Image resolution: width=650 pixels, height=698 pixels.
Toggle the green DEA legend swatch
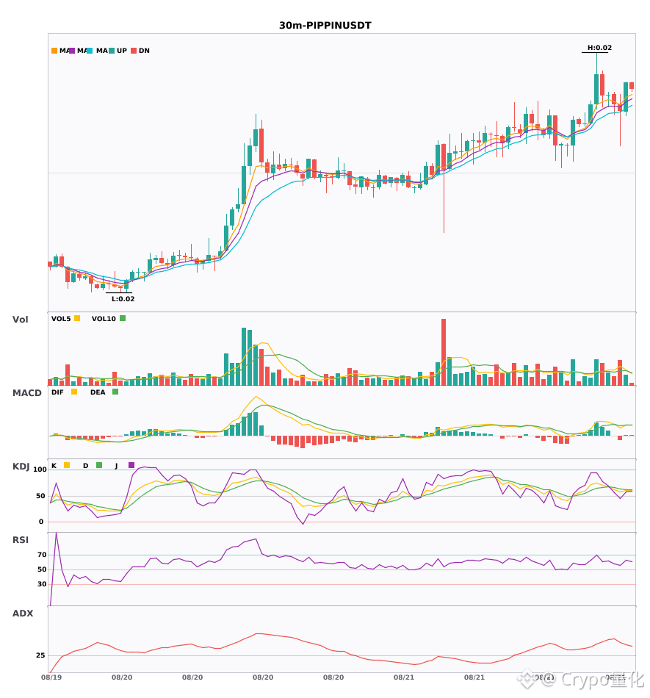[x=115, y=392]
